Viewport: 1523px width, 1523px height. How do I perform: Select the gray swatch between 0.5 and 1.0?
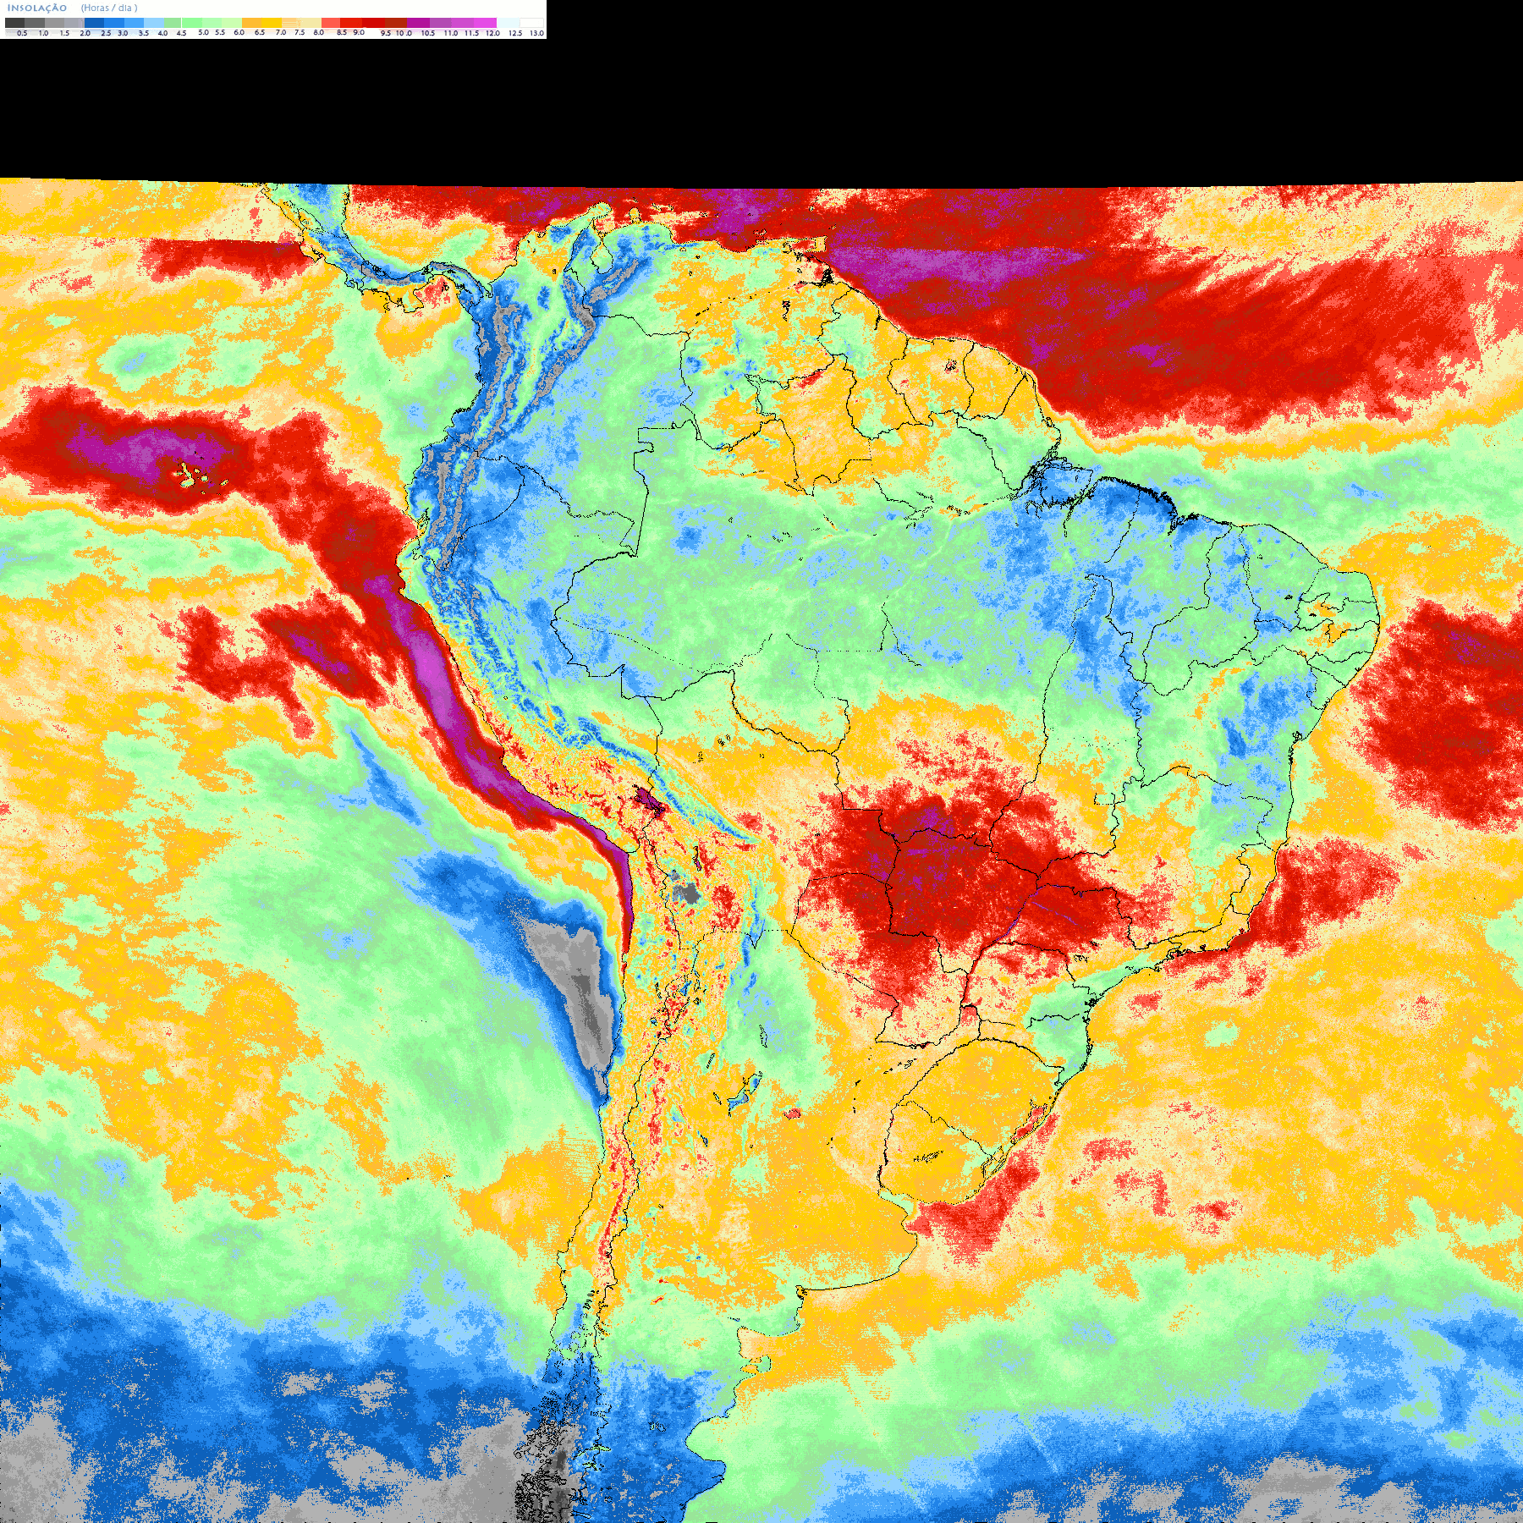(35, 23)
